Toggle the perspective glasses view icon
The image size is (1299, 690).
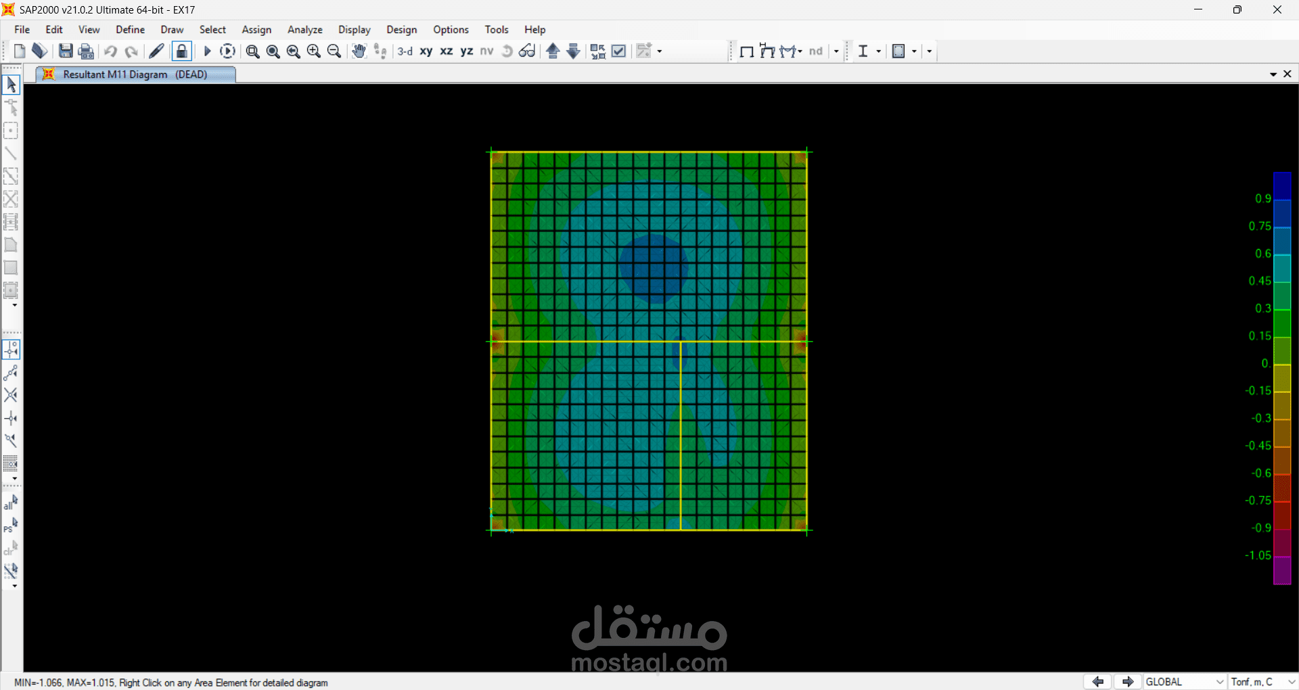pos(527,51)
